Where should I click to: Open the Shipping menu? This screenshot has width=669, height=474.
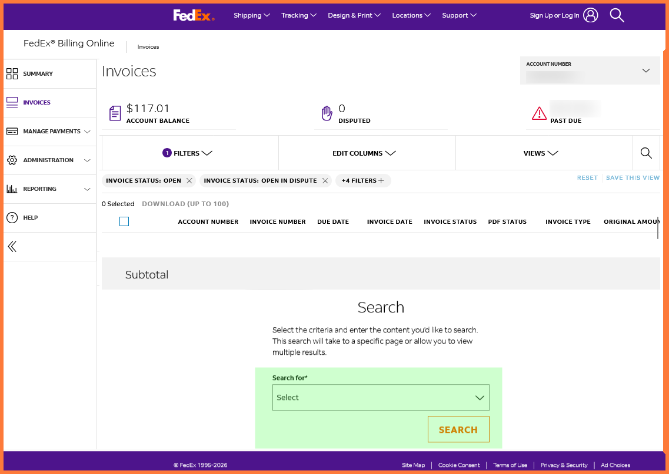pyautogui.click(x=252, y=15)
